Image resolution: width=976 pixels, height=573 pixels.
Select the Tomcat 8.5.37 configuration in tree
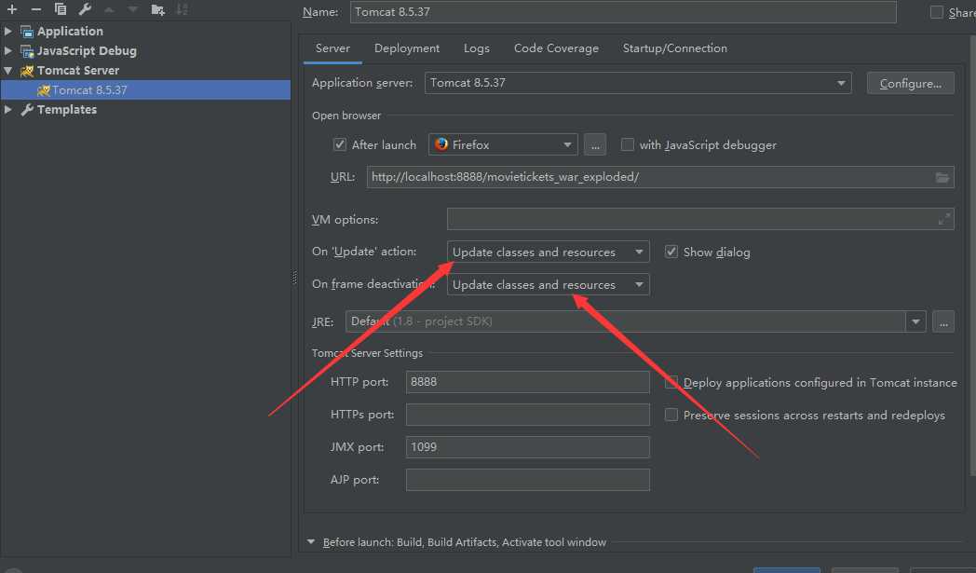coord(145,89)
